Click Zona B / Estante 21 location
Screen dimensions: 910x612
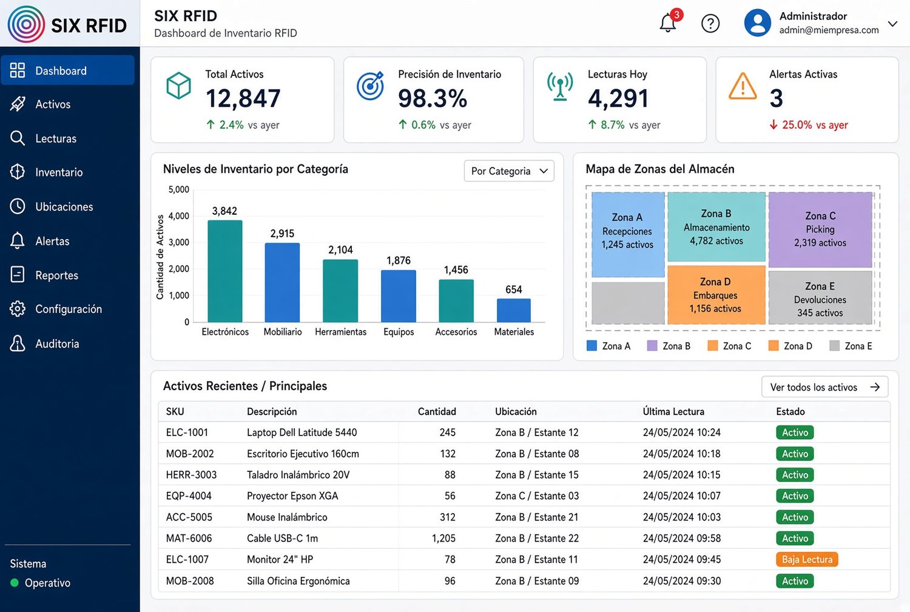536,517
